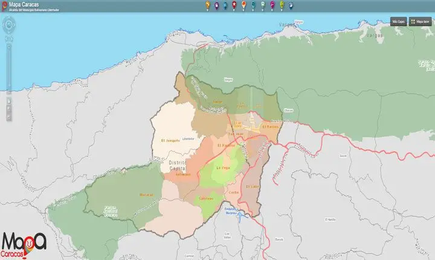435x260 pixels.
Task: Click the yellow pin category icon
Action: coord(208,5)
